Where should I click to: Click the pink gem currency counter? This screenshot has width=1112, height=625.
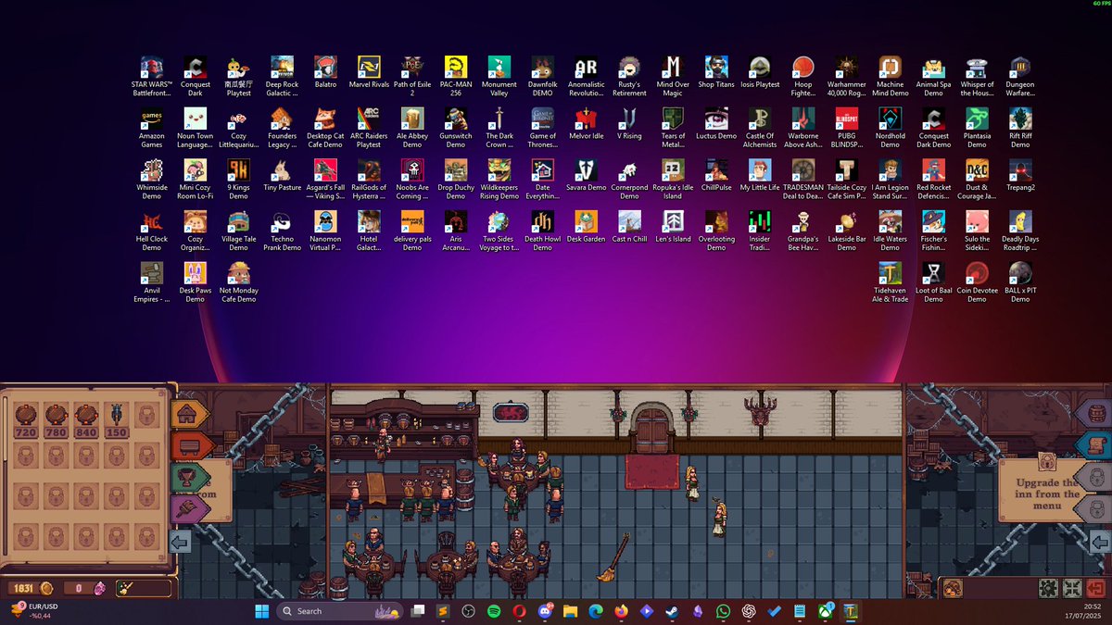click(87, 588)
